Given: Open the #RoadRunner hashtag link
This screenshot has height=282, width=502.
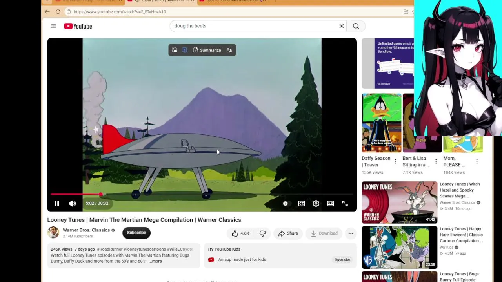Looking at the screenshot, I should click(109, 249).
